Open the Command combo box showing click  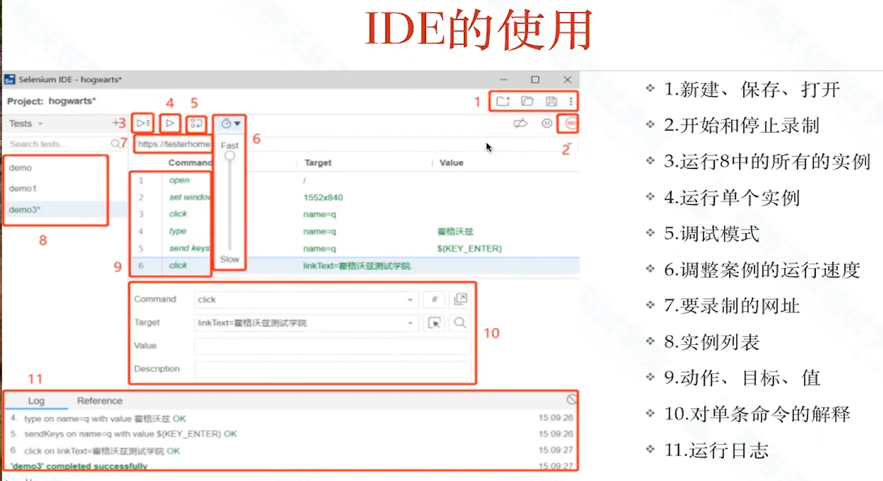tap(306, 300)
